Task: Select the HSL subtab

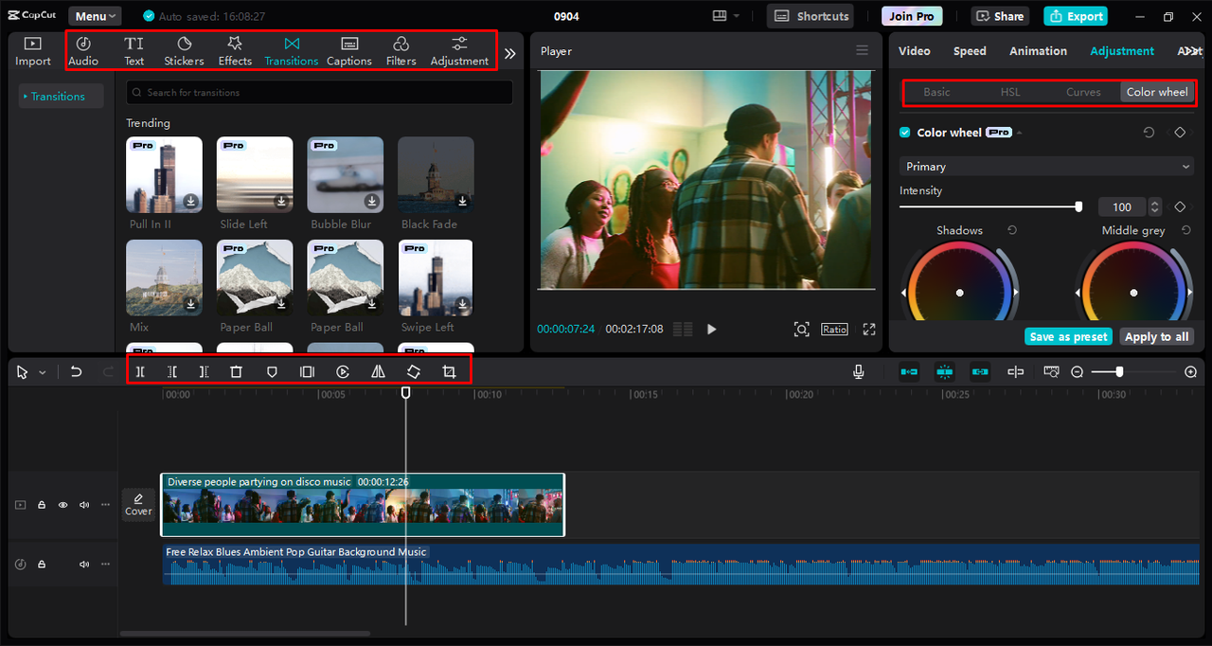Action: coord(1010,92)
